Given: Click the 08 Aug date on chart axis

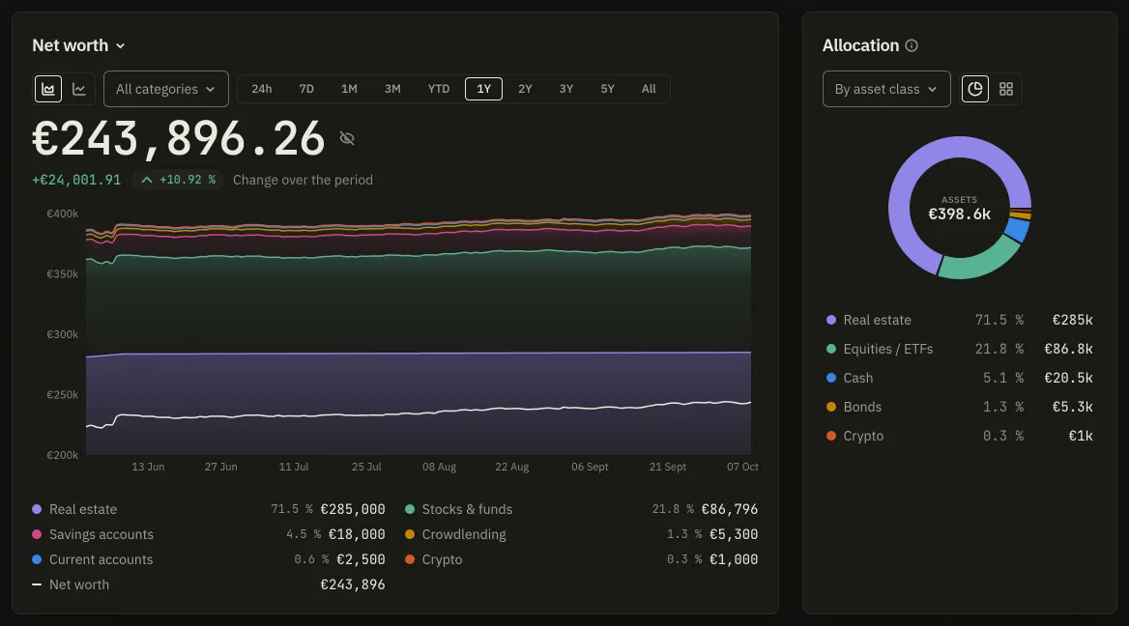Looking at the screenshot, I should pyautogui.click(x=439, y=467).
